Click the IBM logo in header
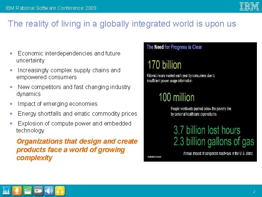Image resolution: width=262 pixels, height=197 pixels. 249,7
